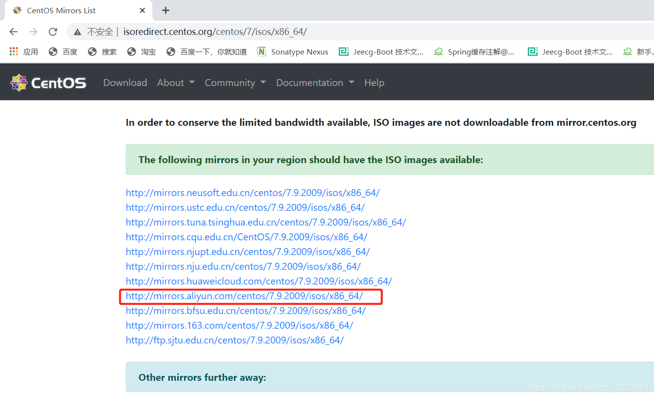Click the CentOS favicon on the tab

point(17,10)
